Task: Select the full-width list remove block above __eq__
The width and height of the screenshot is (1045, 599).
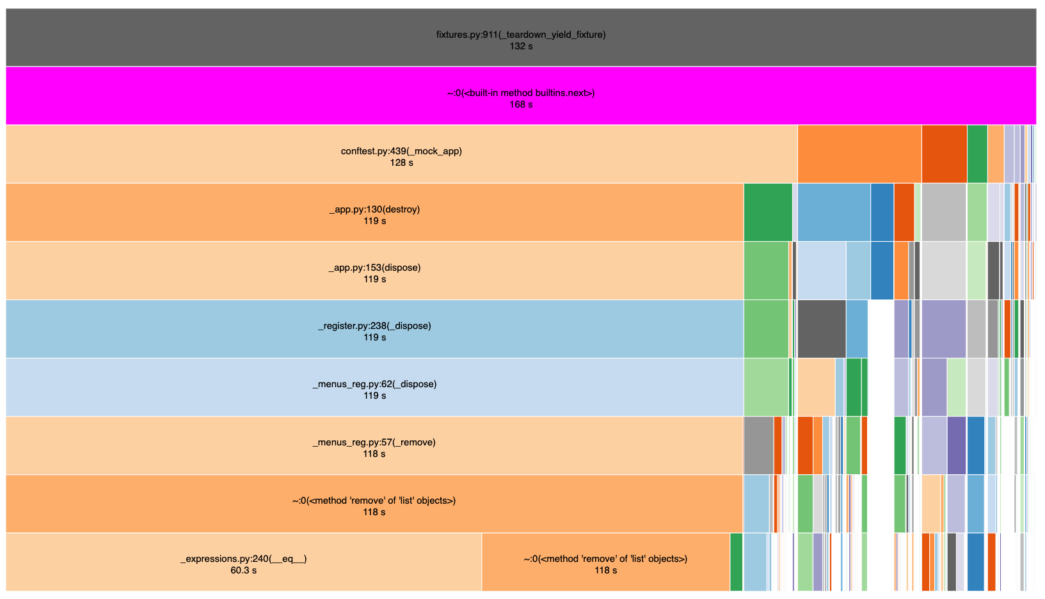Action: click(x=374, y=503)
